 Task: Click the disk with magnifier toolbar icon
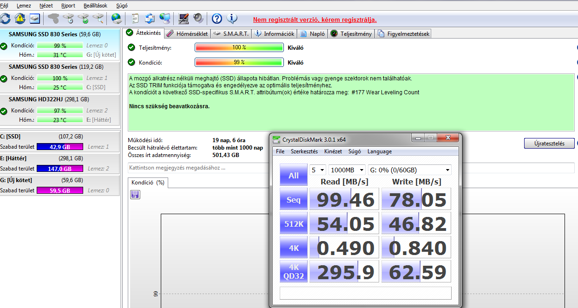(x=98, y=19)
